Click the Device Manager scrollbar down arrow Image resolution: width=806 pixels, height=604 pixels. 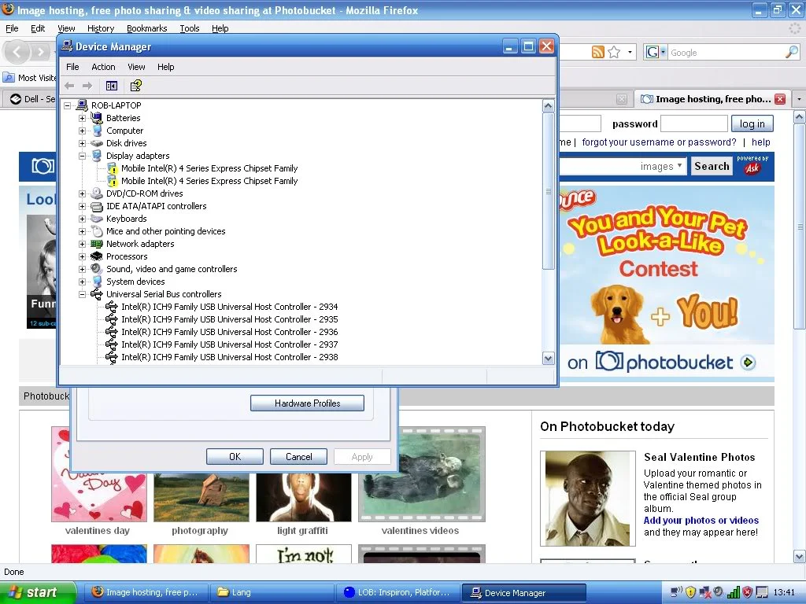(549, 359)
